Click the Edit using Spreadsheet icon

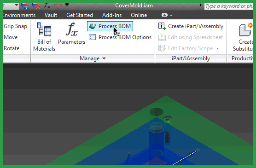point(162,37)
